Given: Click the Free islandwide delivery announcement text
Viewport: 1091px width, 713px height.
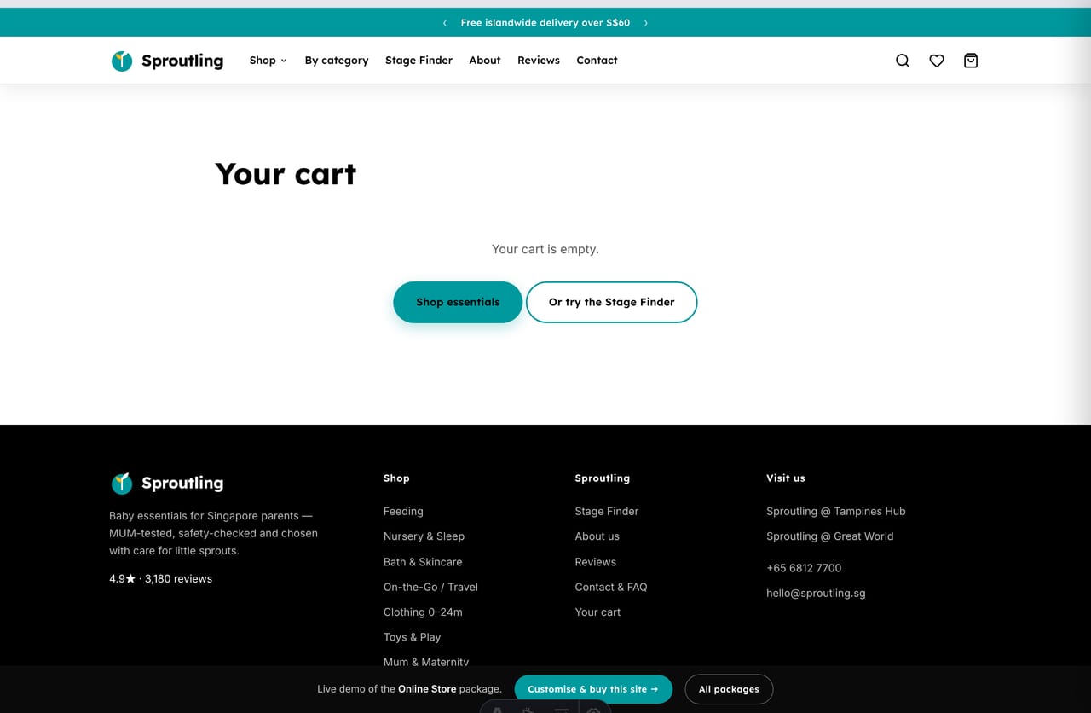Looking at the screenshot, I should click(545, 23).
